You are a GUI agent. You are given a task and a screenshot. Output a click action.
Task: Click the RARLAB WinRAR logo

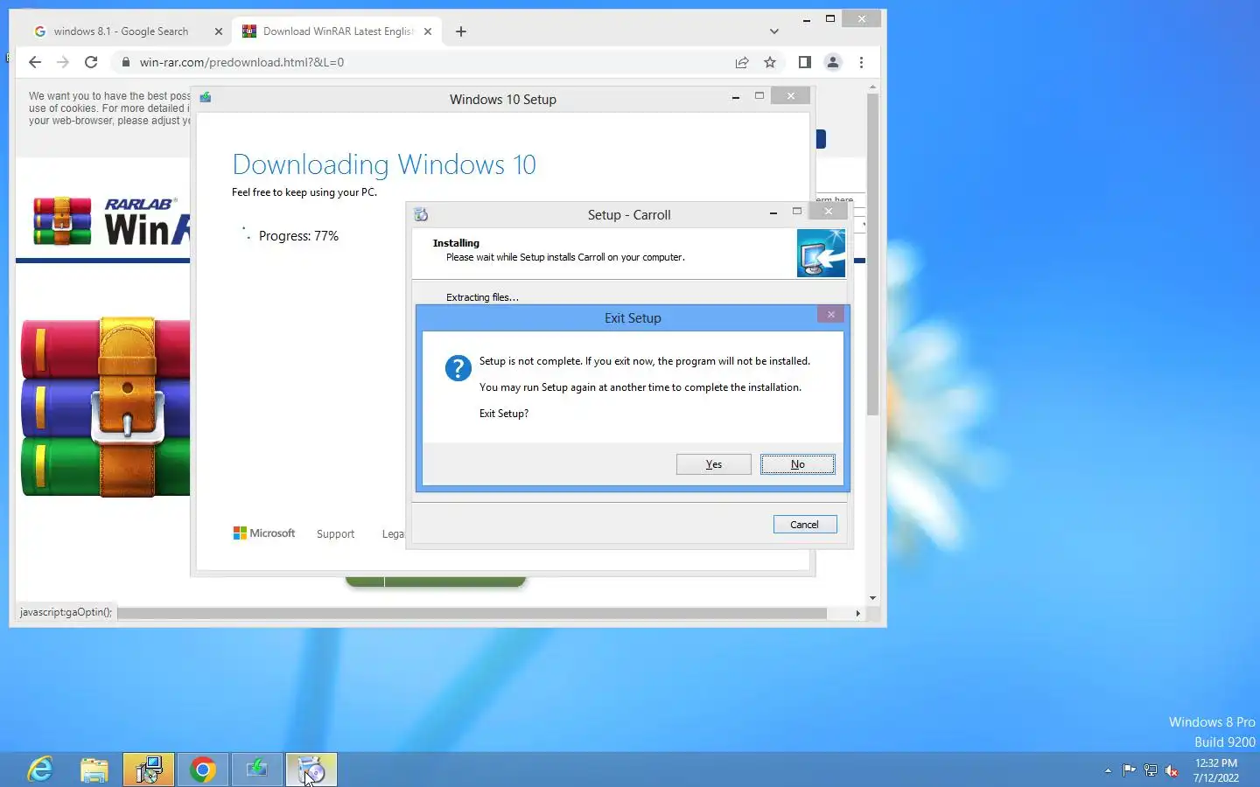pyautogui.click(x=111, y=221)
